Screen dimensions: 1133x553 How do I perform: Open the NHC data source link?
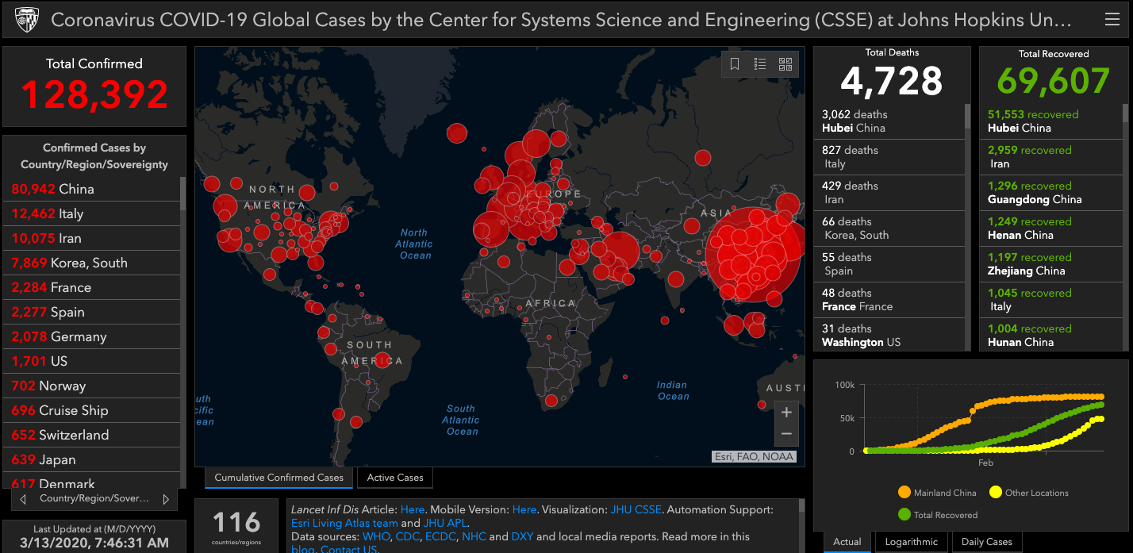(x=474, y=536)
